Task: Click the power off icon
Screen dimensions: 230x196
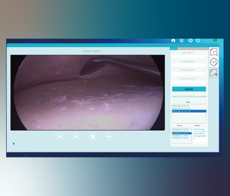Action: point(198,40)
